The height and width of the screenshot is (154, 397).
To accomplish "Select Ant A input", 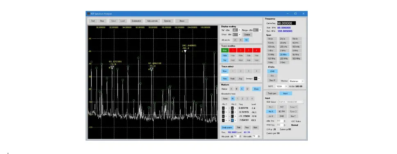I will point(271,112).
